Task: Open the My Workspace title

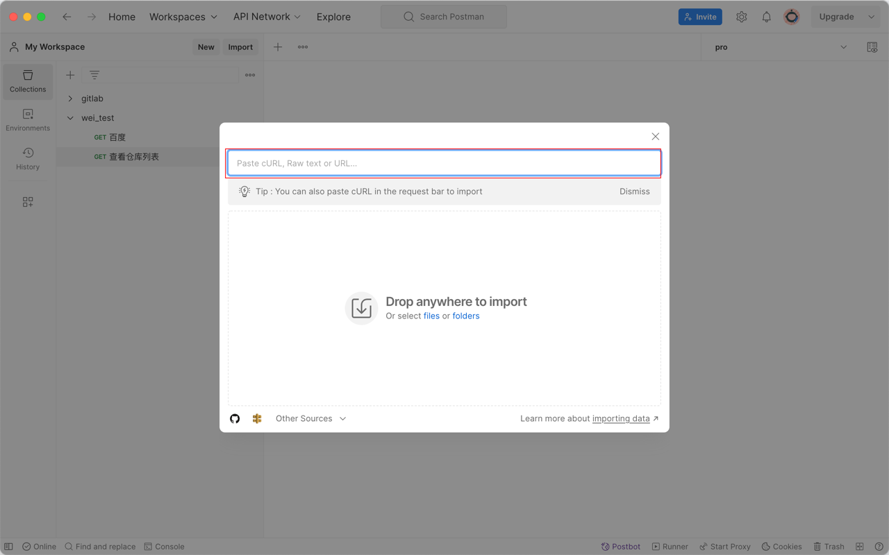Action: (55, 47)
